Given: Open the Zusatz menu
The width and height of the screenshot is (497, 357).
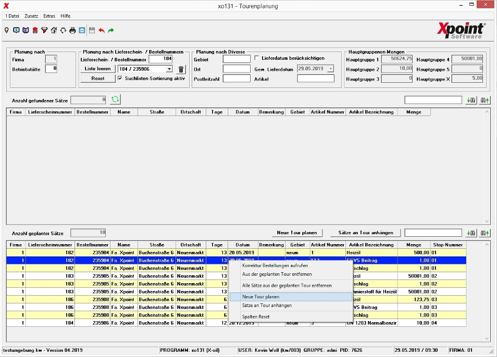Looking at the screenshot, I should [x=31, y=16].
